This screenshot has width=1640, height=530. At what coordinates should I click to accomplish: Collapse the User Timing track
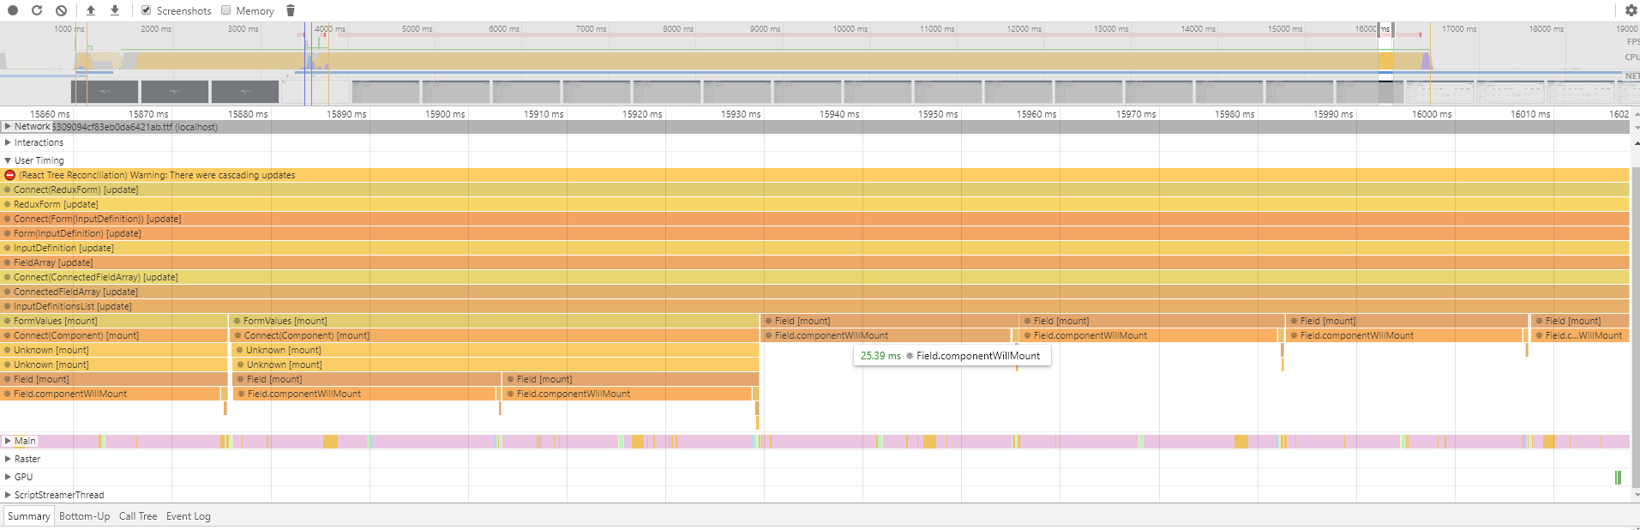(x=8, y=160)
